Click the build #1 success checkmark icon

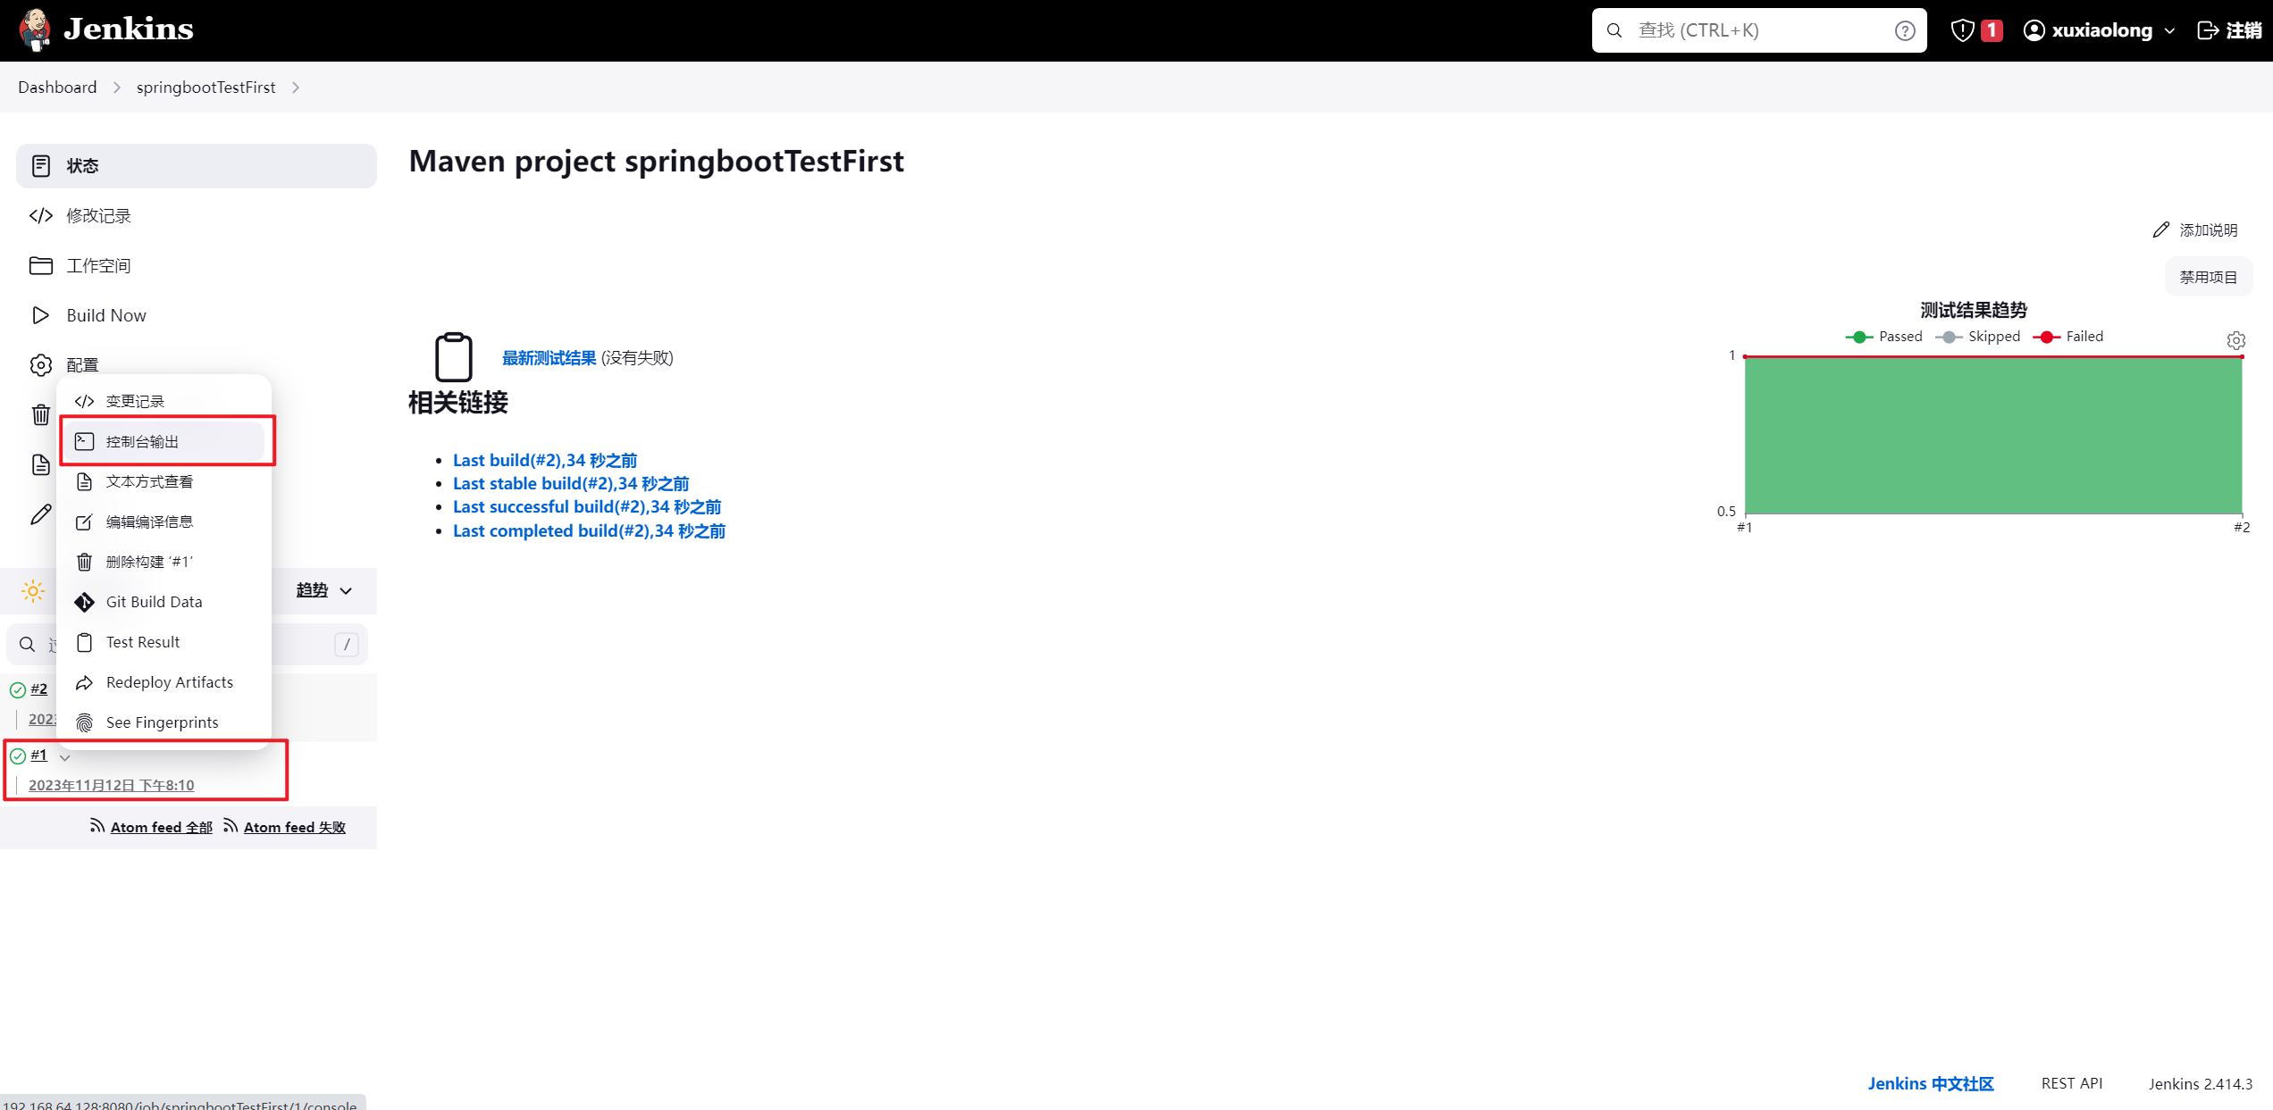coord(18,756)
